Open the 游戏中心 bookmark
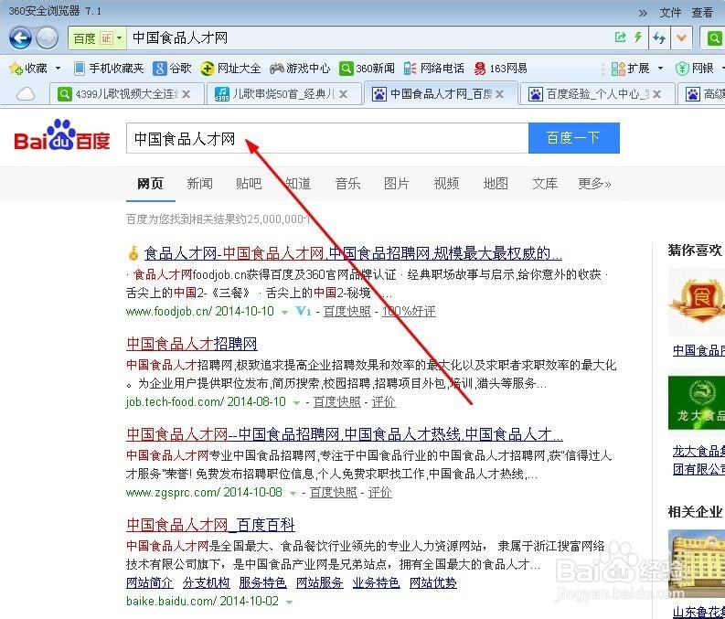This screenshot has width=725, height=619. [x=300, y=69]
